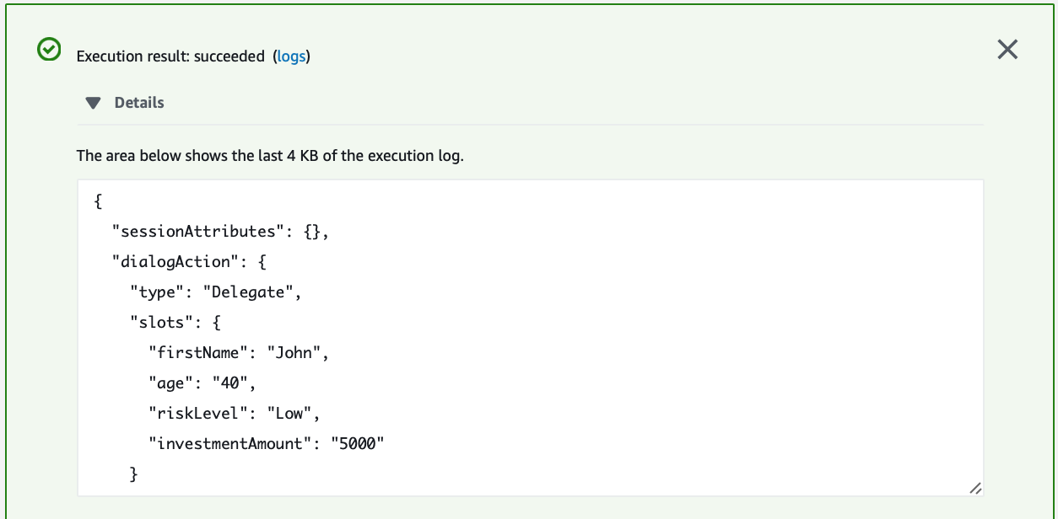Click the log box resize grip icon
1058x519 pixels.
tap(975, 488)
